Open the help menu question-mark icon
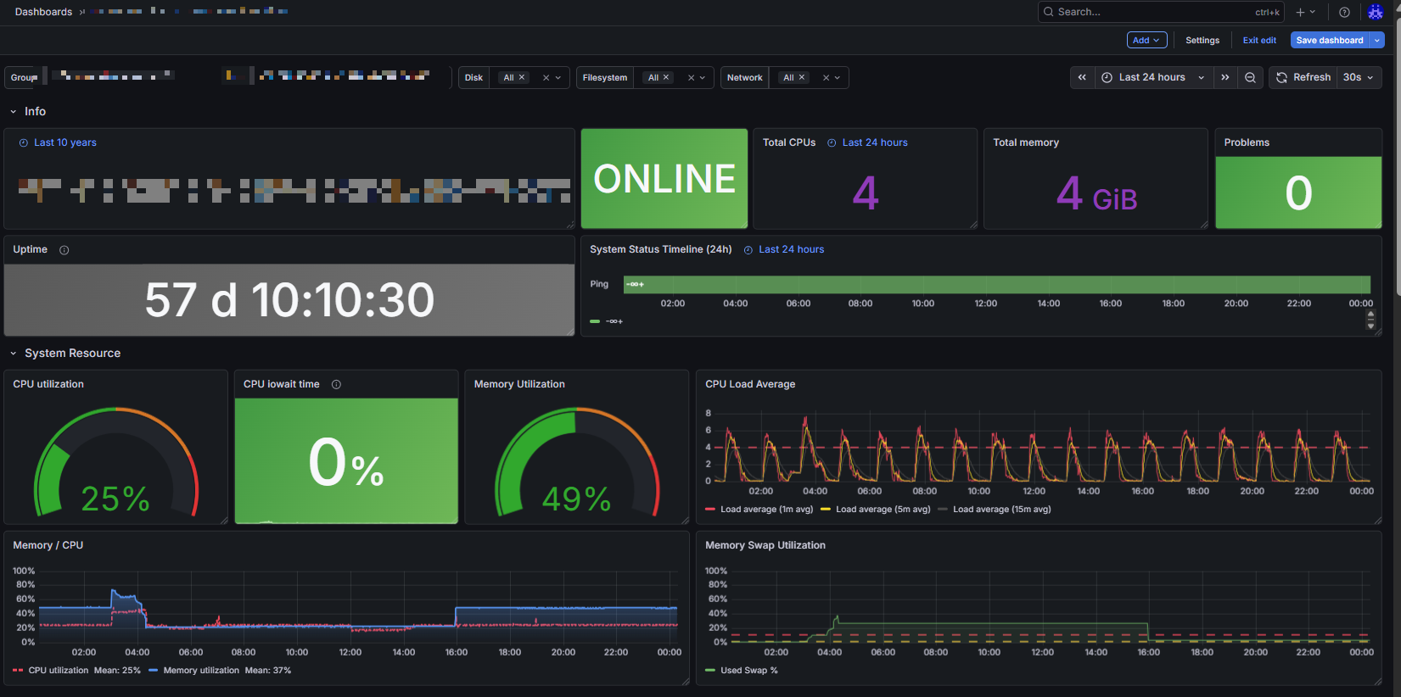 point(1344,12)
